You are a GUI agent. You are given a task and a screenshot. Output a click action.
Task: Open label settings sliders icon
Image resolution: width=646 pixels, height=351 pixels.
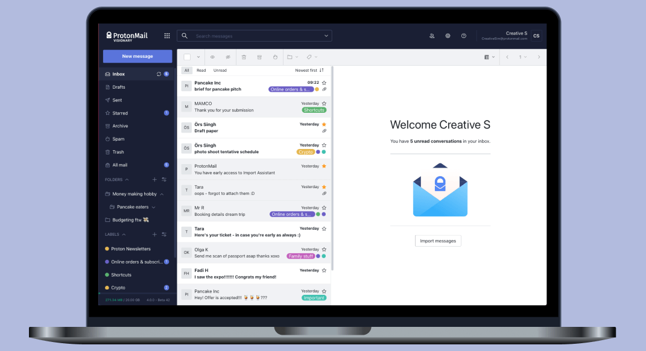click(164, 235)
